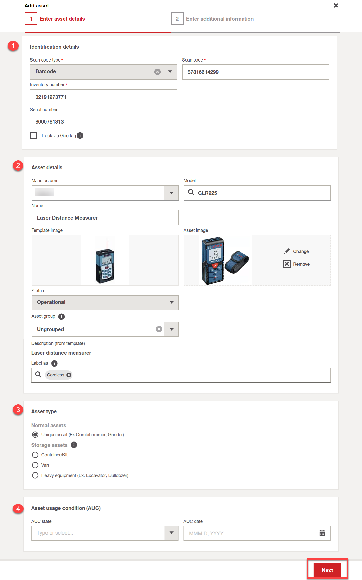Click the Storage assets info icon

(74, 445)
